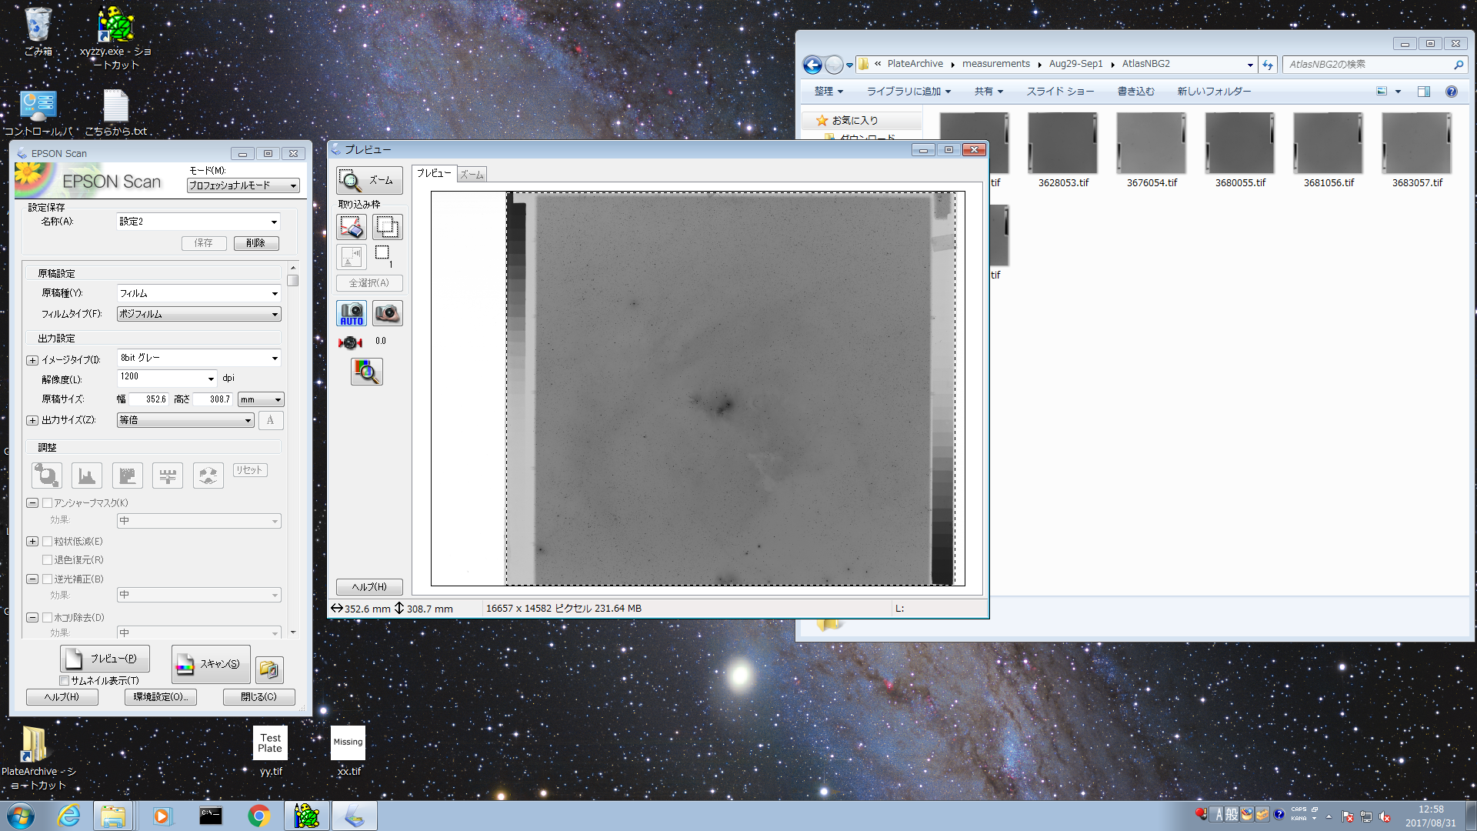Toggle thumbnail display (サムネイル表示) checkbox
The height and width of the screenshot is (831, 1477).
[65, 680]
